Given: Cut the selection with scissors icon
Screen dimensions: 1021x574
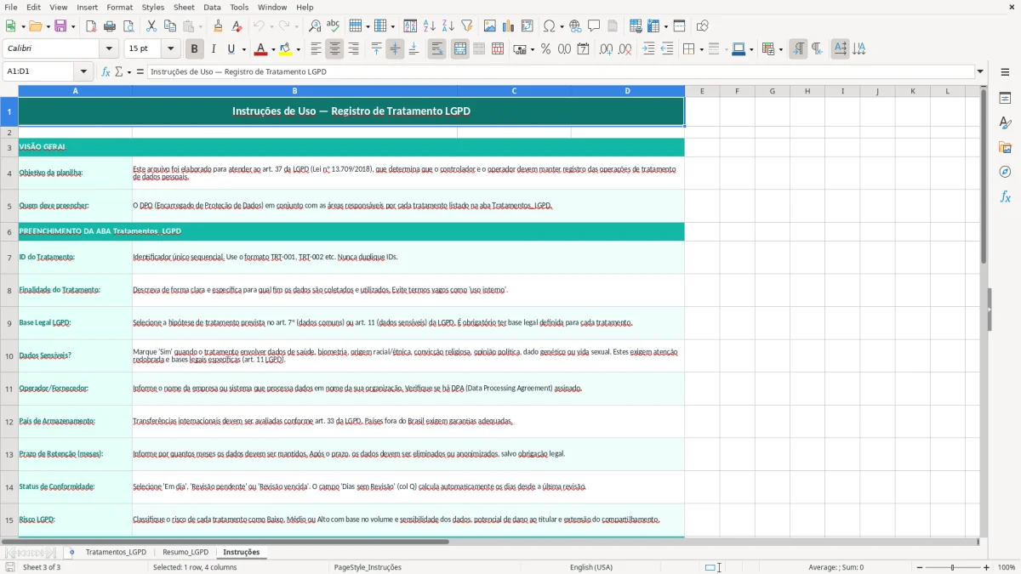Looking at the screenshot, I should pos(151,26).
